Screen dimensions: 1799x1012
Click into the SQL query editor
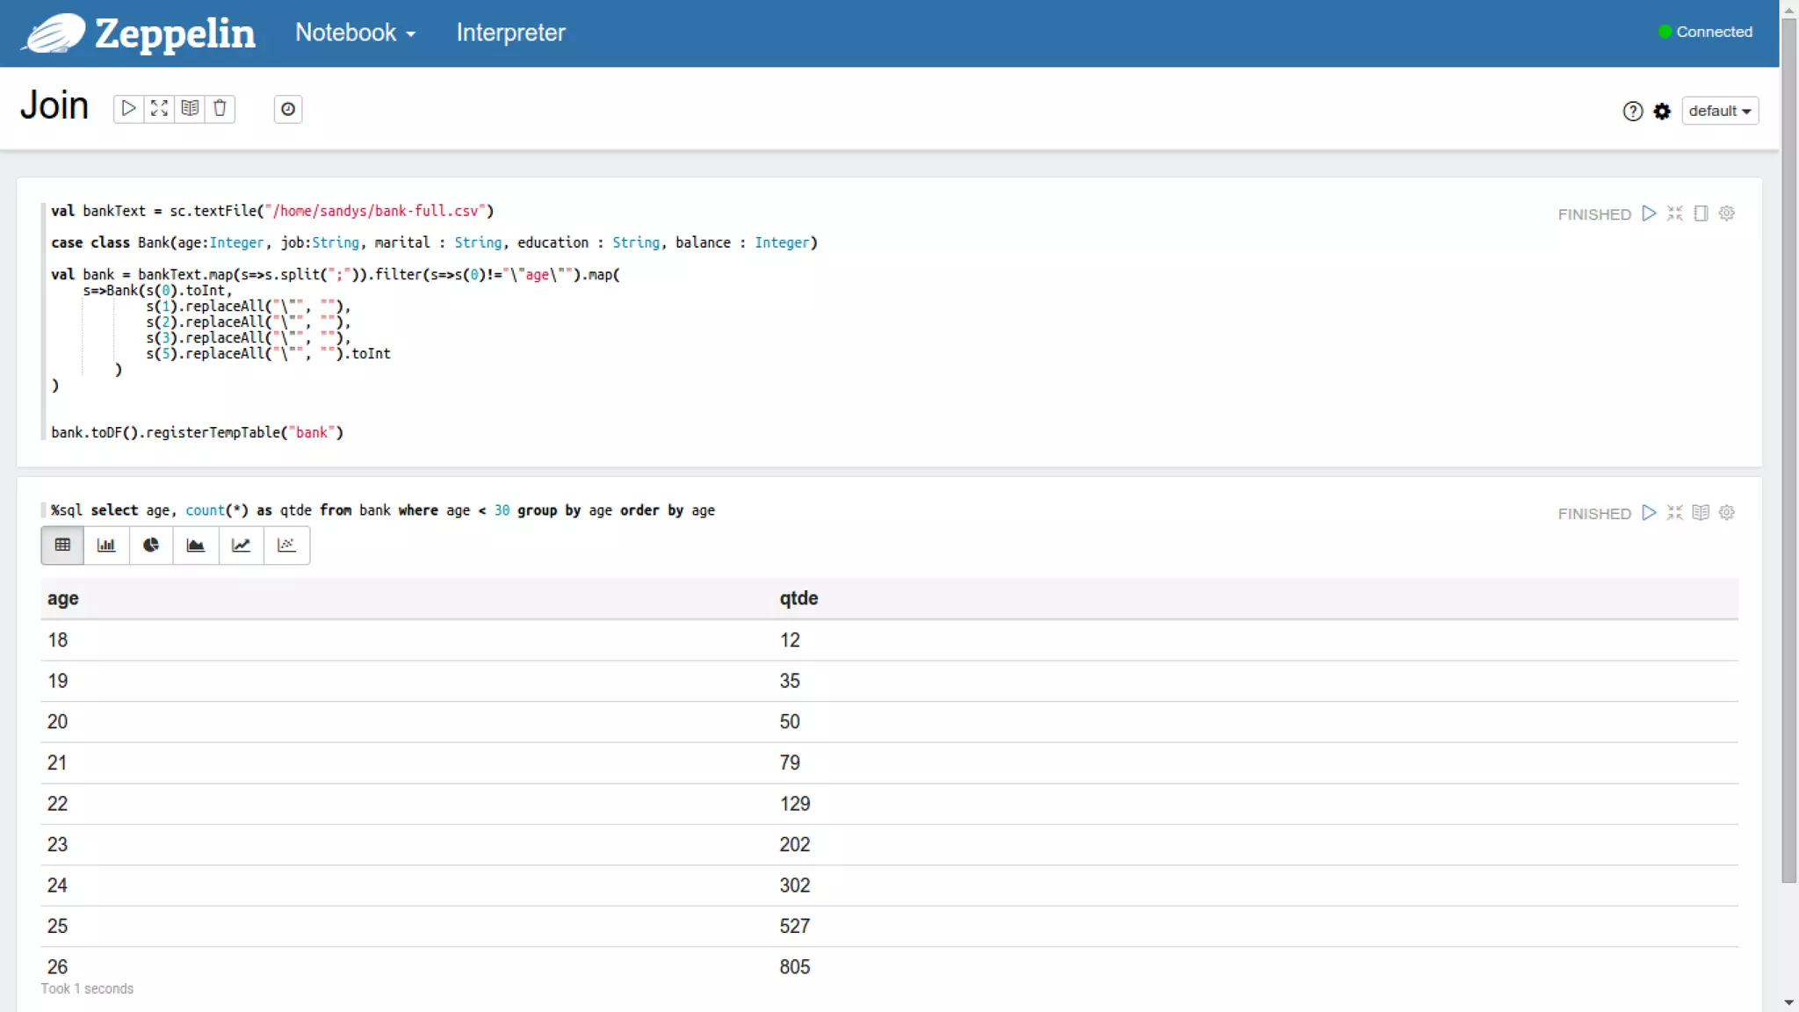383,510
